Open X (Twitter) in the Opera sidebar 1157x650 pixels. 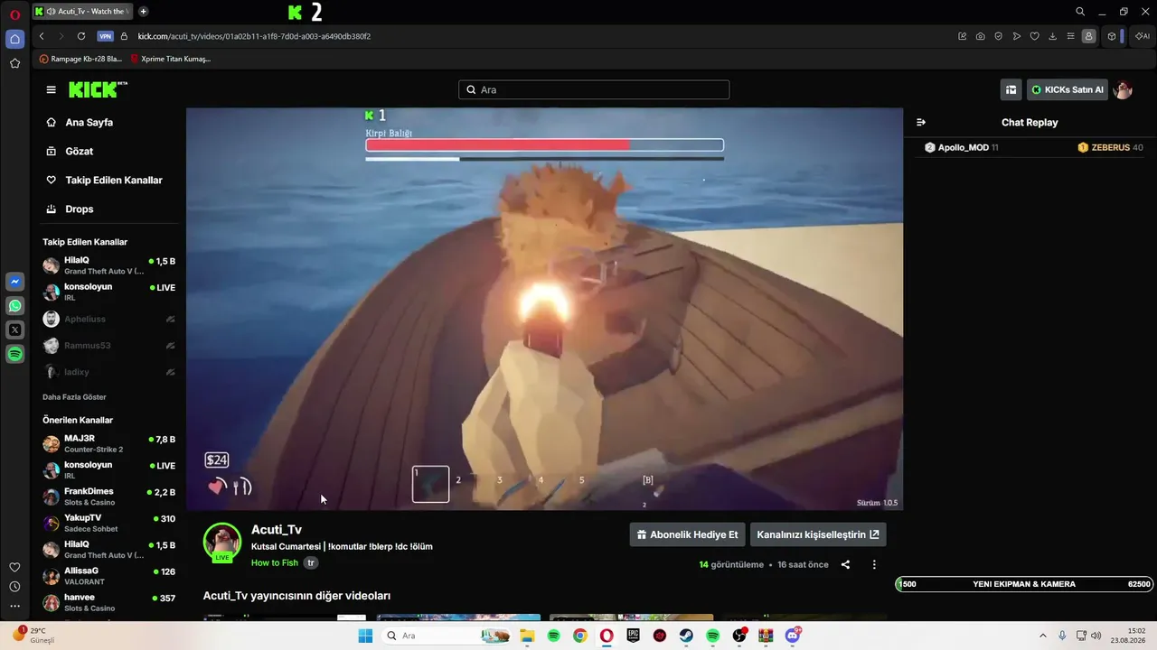click(14, 330)
